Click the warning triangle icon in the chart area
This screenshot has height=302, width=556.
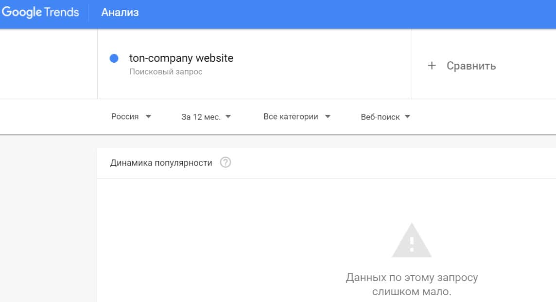click(x=412, y=241)
